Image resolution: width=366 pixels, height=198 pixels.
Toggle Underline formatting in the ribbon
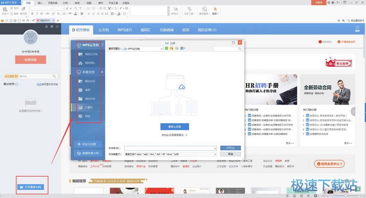(41, 14)
